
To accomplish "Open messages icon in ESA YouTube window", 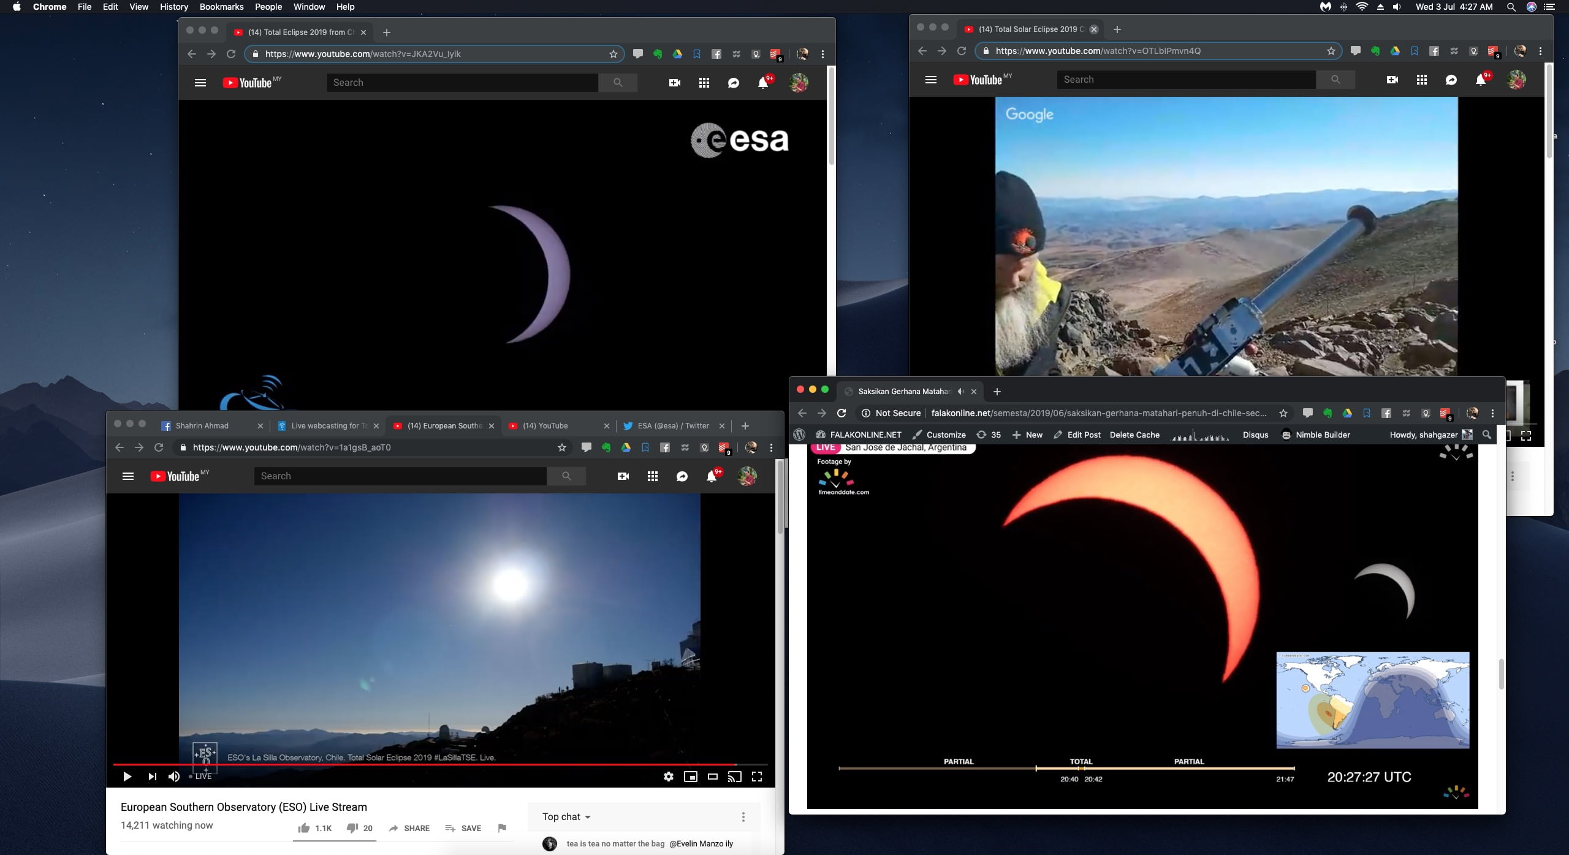I will tap(734, 83).
